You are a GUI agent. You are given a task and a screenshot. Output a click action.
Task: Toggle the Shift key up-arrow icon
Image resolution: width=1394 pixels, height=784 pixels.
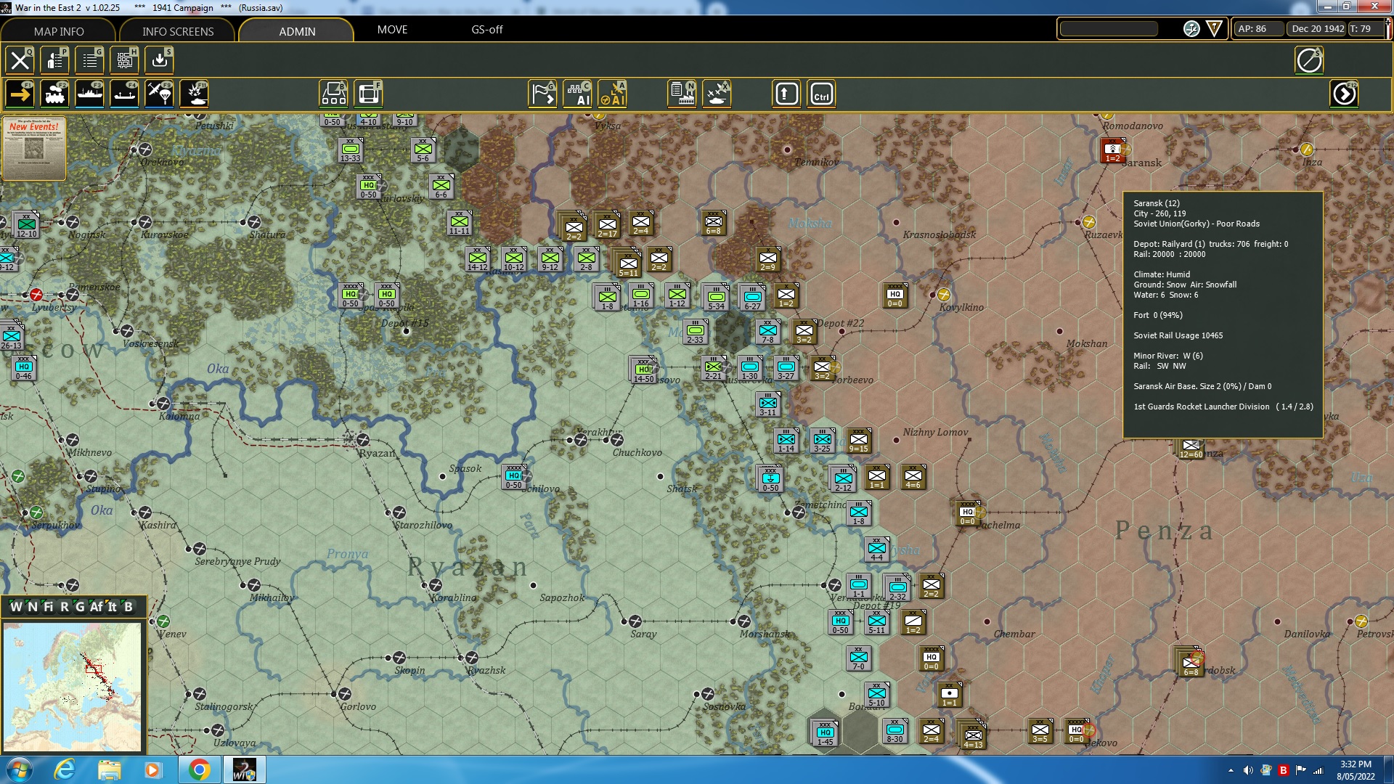click(x=786, y=94)
